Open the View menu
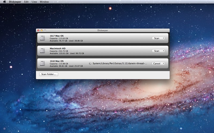 pyautogui.click(x=34, y=2)
